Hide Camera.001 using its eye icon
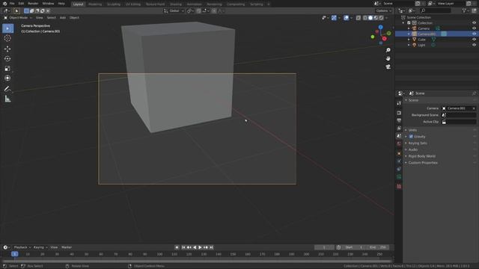479x269 pixels. point(474,34)
